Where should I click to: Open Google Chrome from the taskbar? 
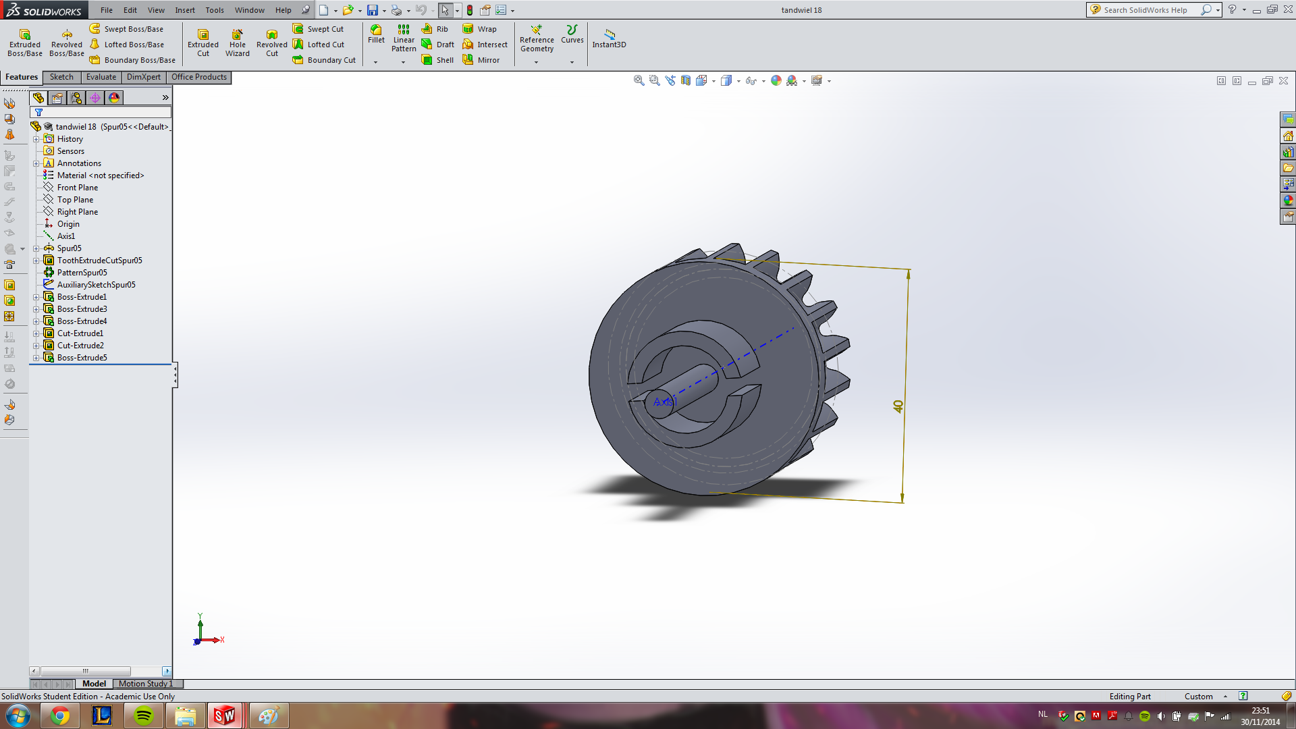tap(60, 715)
